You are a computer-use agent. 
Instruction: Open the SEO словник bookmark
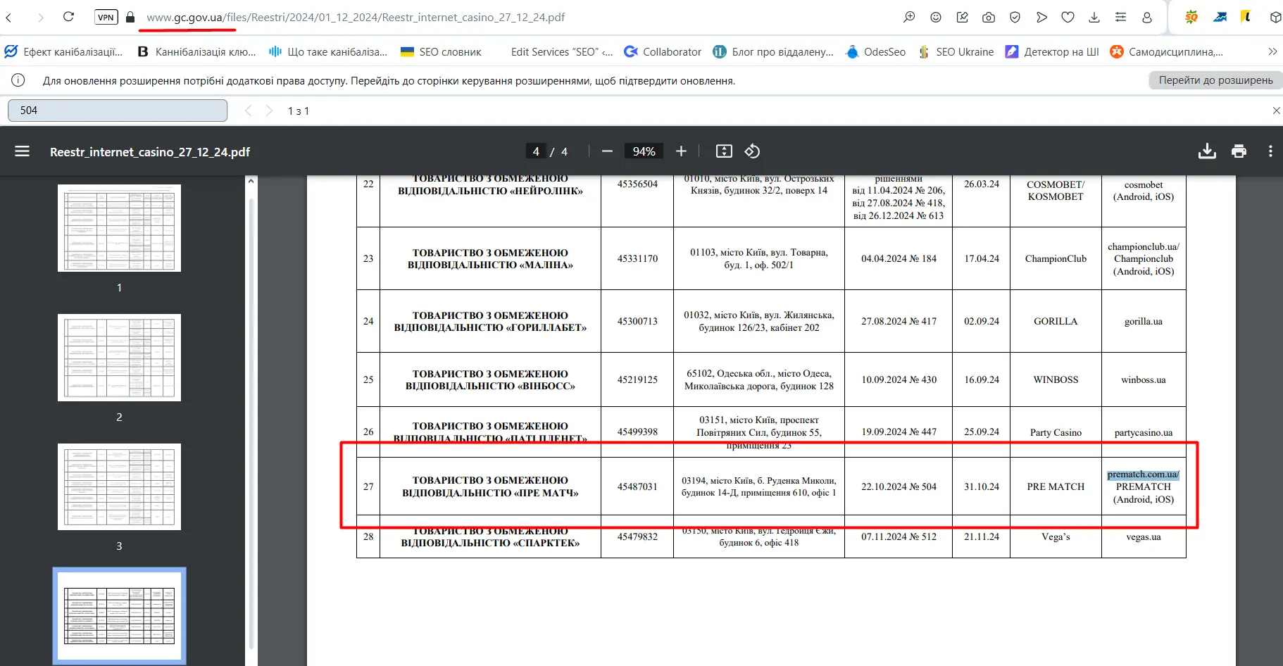tap(442, 52)
